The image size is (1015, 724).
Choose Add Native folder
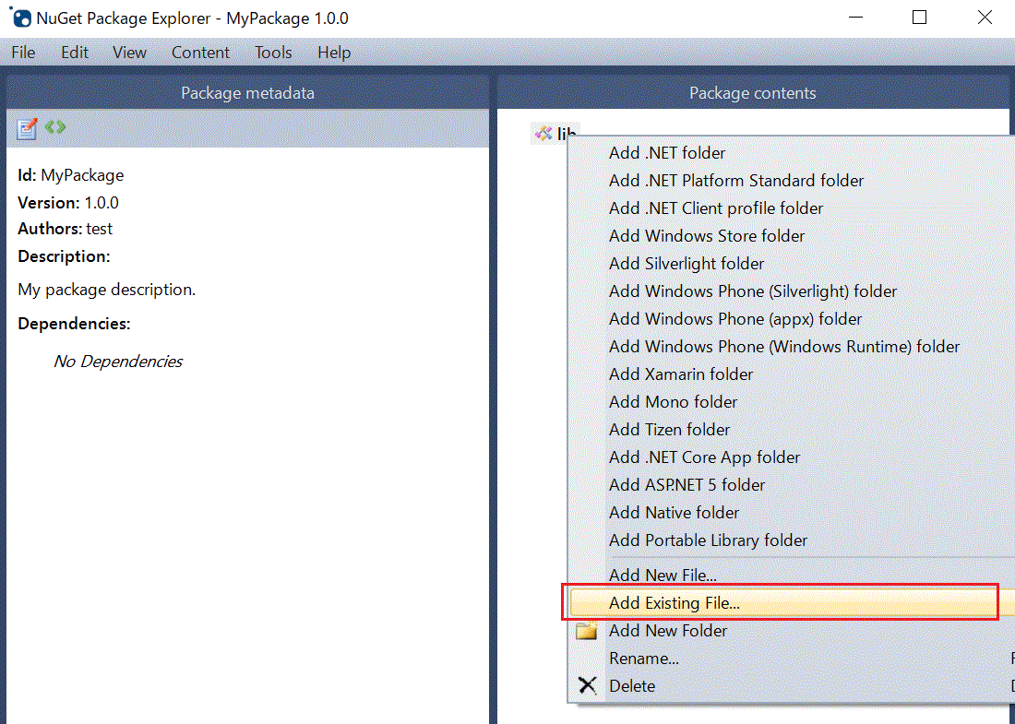791,513
